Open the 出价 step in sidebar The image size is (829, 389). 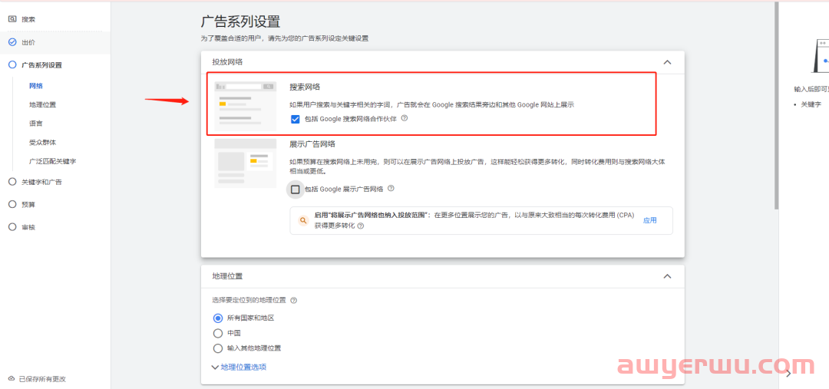point(28,42)
